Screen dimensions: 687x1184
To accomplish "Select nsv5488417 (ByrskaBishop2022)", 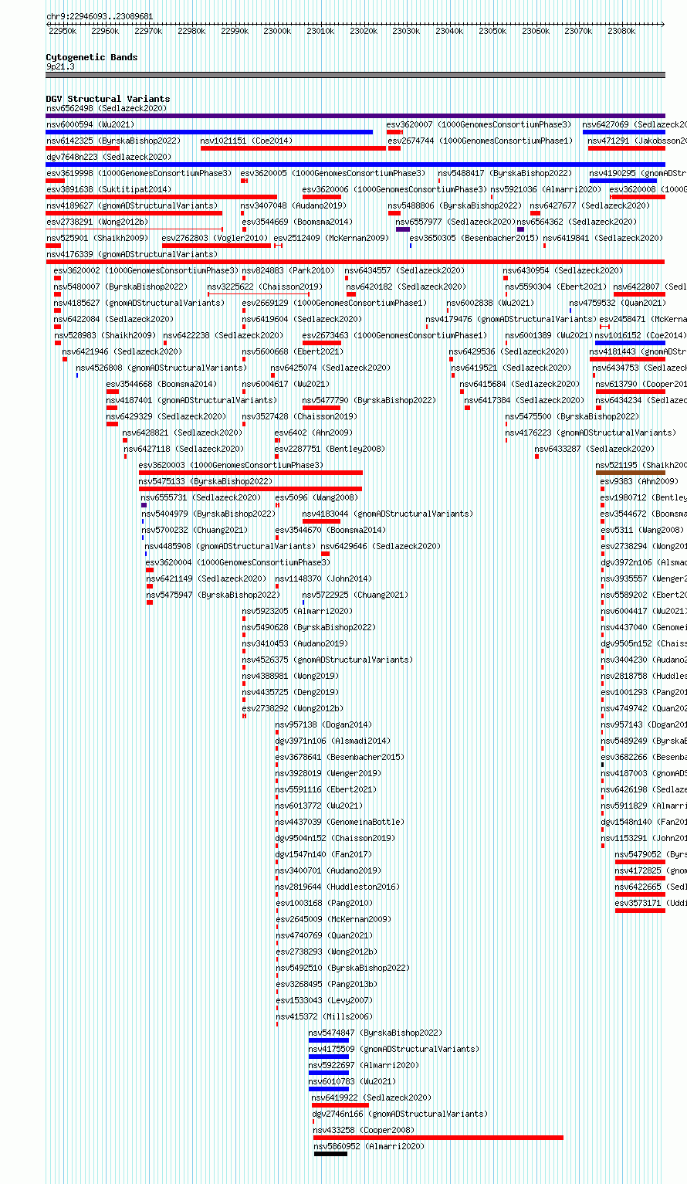I will 505,173.
